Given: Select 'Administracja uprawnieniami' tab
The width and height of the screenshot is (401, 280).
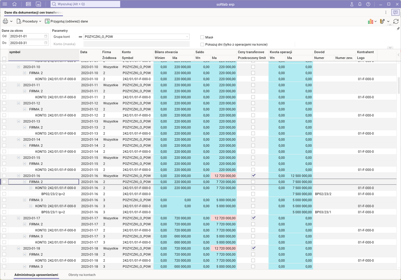Looking at the screenshot, I should 36,275.
